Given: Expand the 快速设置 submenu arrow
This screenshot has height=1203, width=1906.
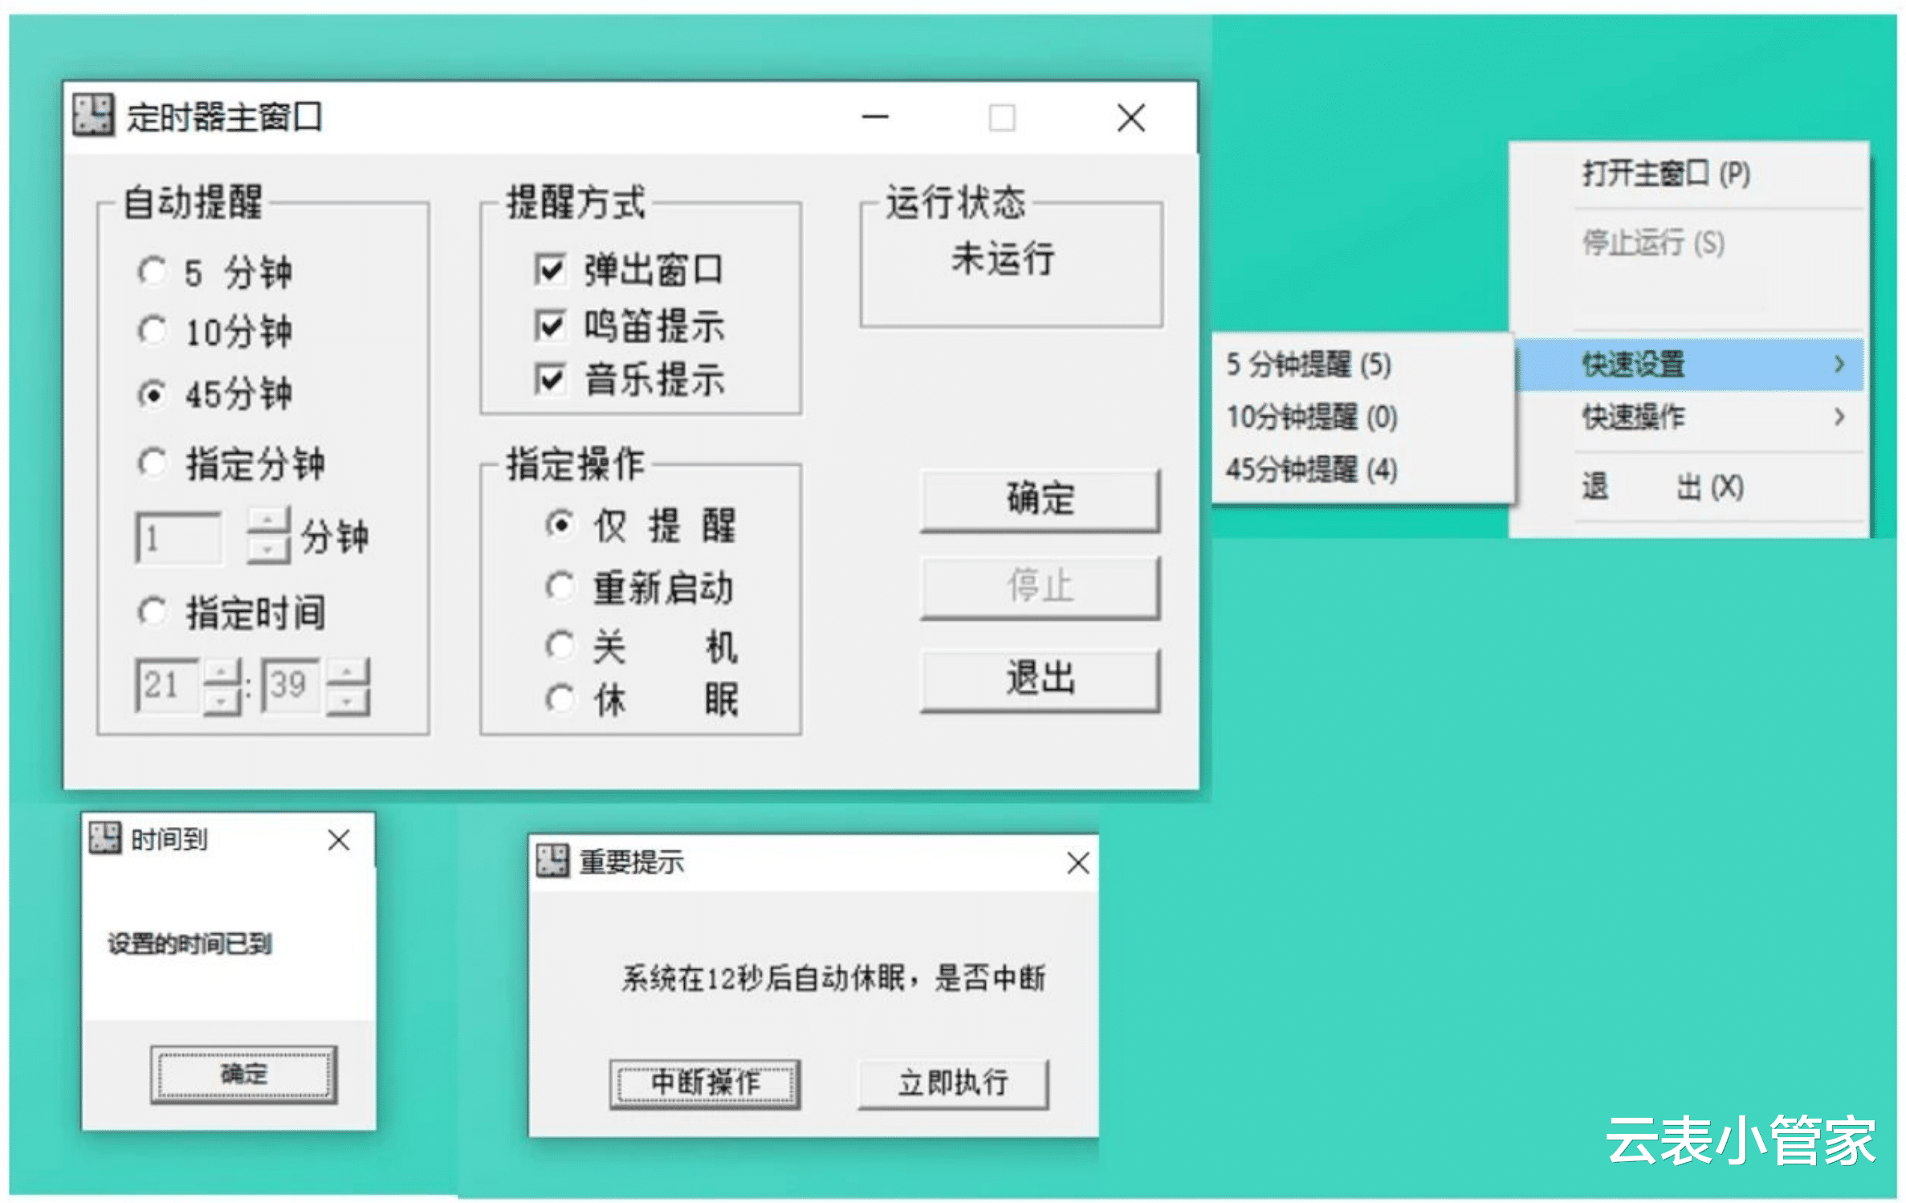Looking at the screenshot, I should coord(1839,364).
